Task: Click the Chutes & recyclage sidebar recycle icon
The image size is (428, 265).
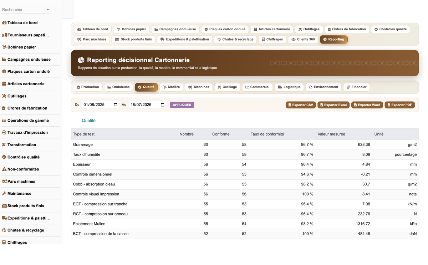Action: (x=4, y=230)
